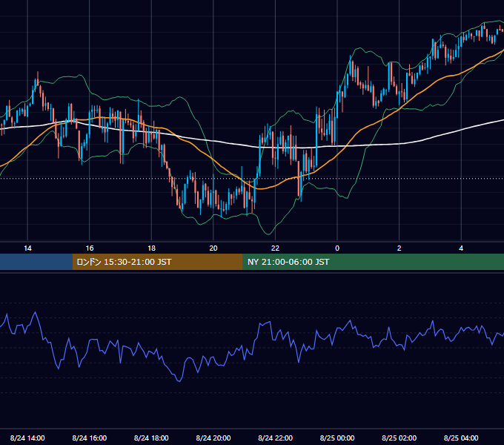Click the 8/24 14:00 date label
The image size is (504, 445).
(27, 438)
